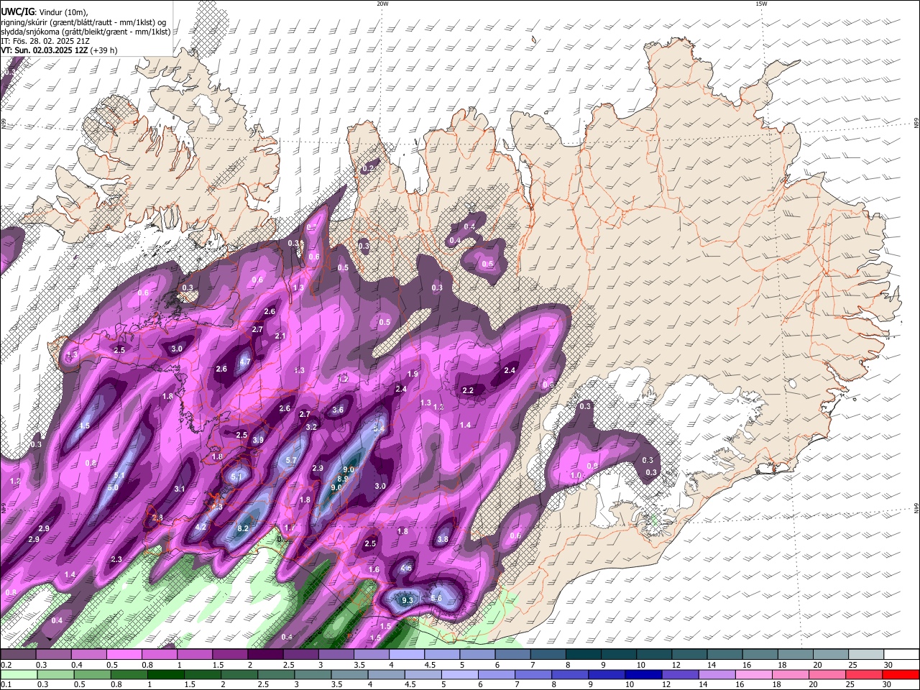Screen dimensions: 920x690
Task: Click the '0.1' label under the rain legend
Action: coord(5,684)
